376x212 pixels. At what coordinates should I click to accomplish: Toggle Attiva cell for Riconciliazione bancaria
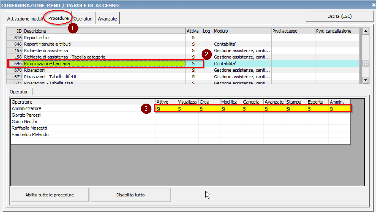pos(193,64)
